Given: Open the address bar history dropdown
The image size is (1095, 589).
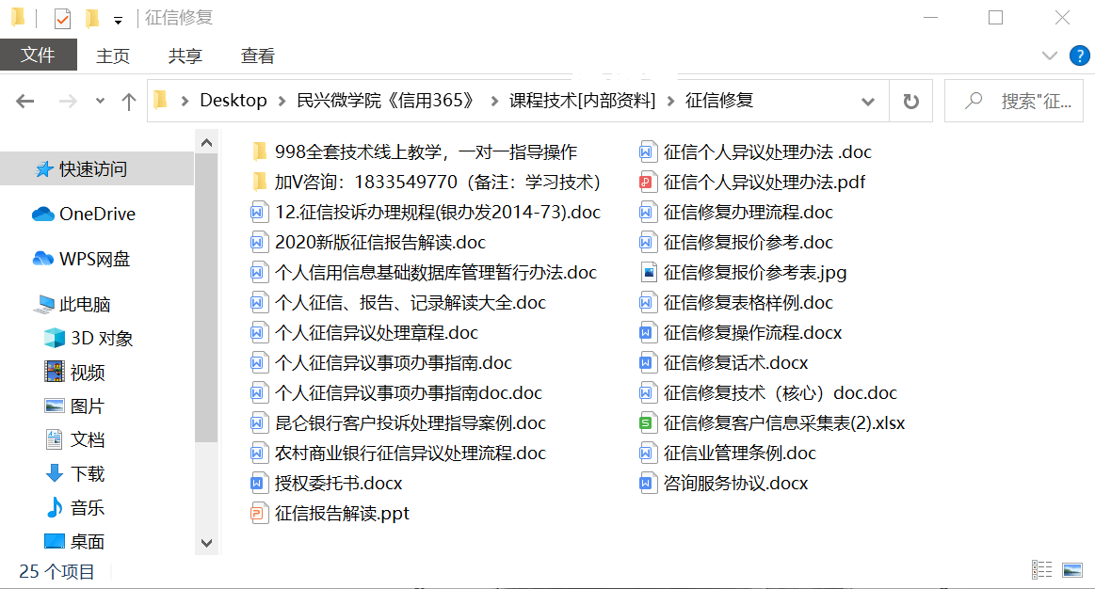Looking at the screenshot, I should pyautogui.click(x=867, y=102).
